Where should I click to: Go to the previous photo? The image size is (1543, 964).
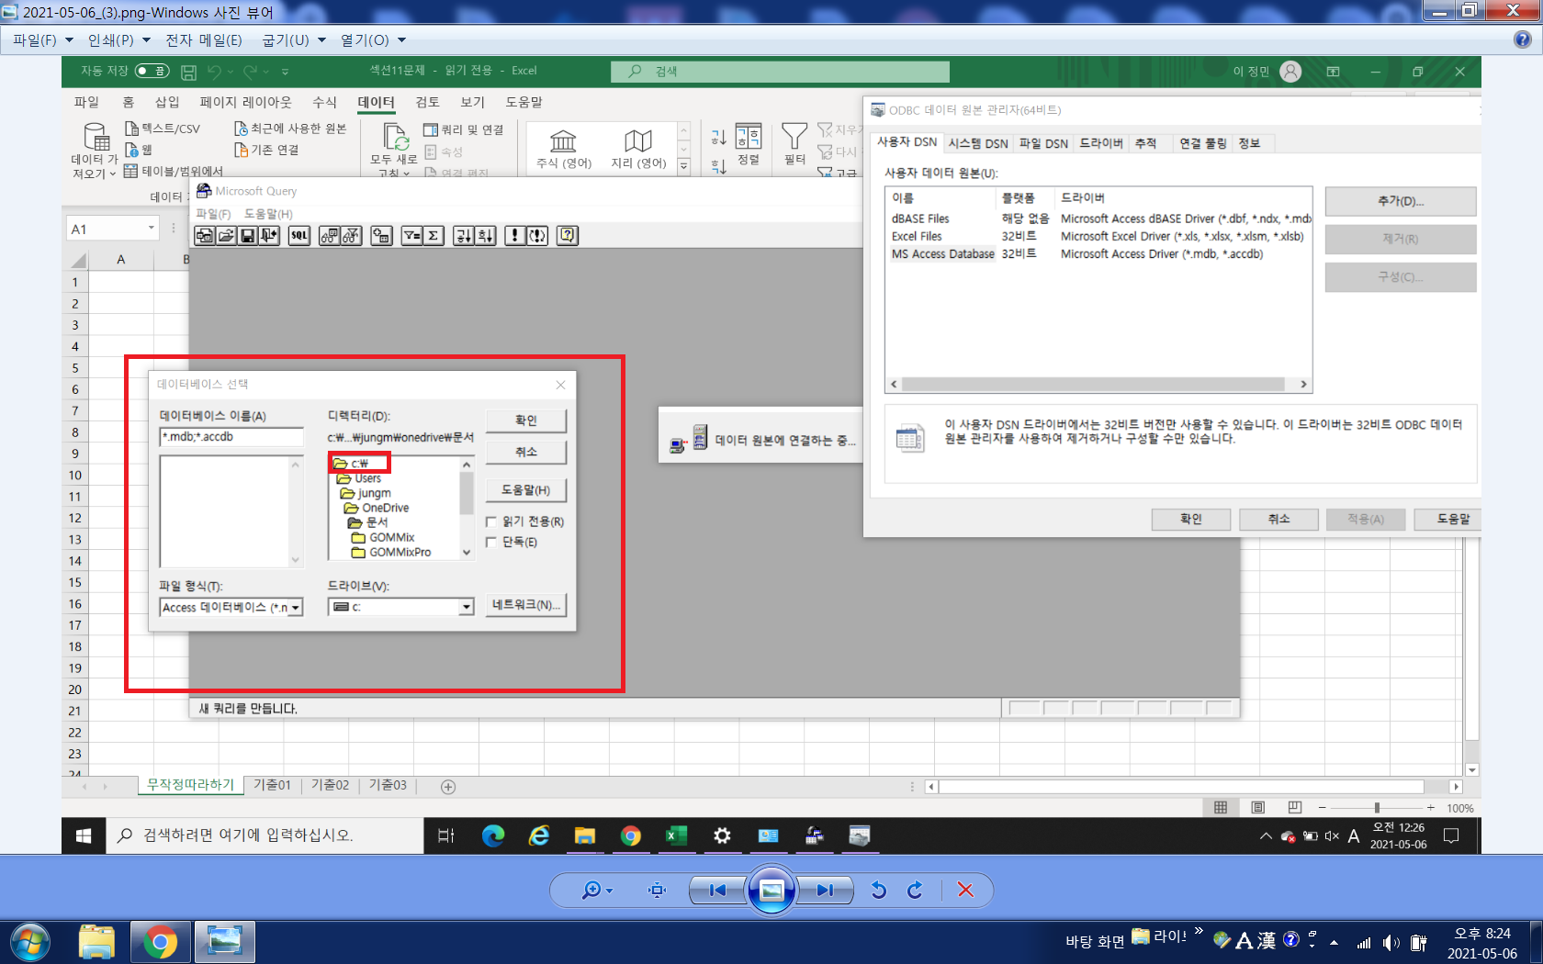[x=717, y=890]
